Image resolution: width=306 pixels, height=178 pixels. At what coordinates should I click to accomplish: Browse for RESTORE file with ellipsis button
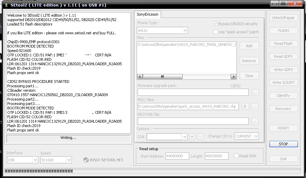click(255, 121)
